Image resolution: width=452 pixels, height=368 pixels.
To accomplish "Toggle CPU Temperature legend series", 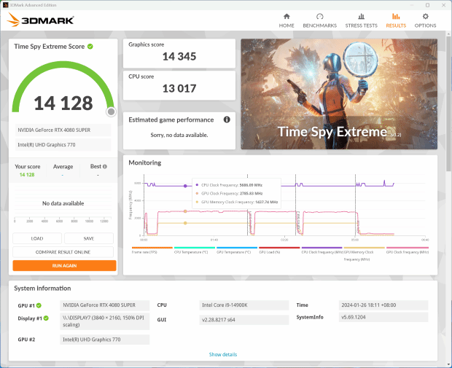I will [x=195, y=250].
